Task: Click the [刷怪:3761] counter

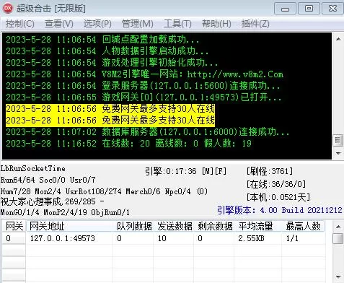Action: click(x=270, y=171)
